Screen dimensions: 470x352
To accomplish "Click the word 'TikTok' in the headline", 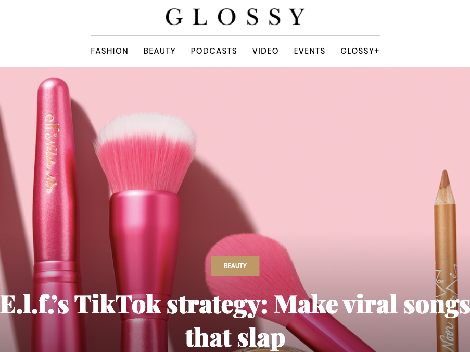I will (x=118, y=305).
